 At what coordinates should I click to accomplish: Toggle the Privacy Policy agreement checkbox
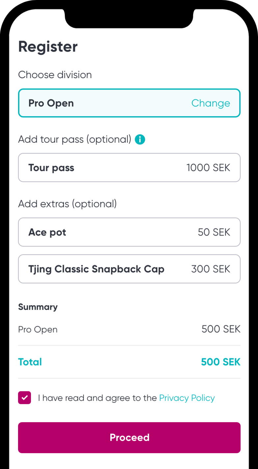pos(25,398)
